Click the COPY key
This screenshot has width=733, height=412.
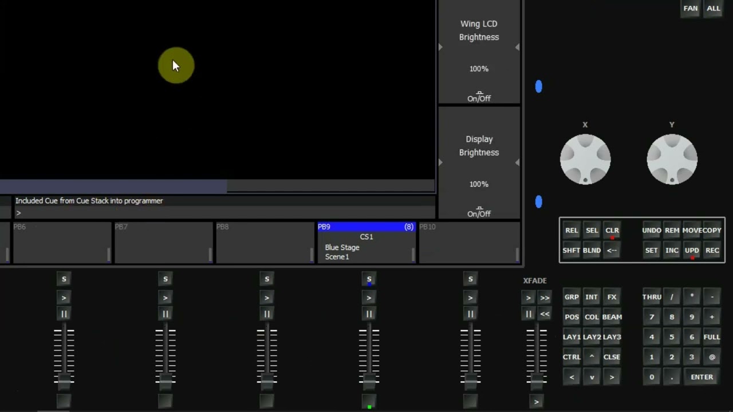pos(712,231)
